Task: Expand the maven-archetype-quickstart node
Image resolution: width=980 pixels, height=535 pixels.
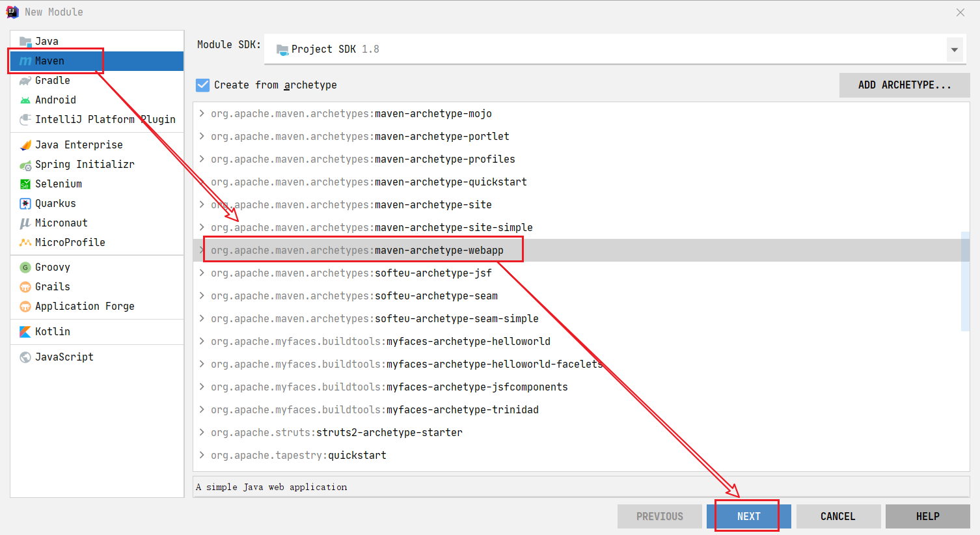Action: (202, 182)
